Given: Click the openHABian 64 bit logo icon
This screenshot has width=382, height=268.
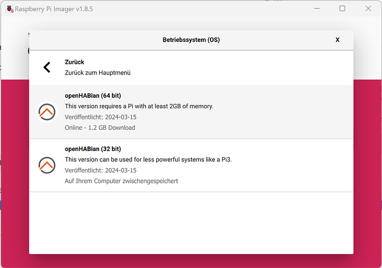Looking at the screenshot, I should [x=47, y=112].
